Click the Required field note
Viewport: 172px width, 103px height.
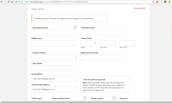click(139, 8)
